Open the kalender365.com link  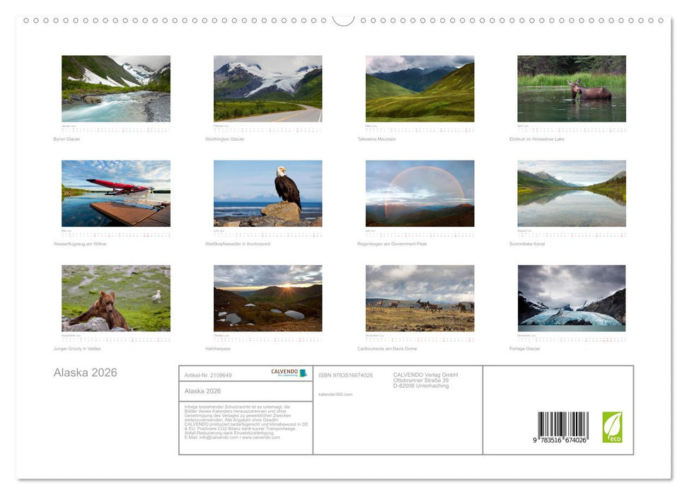coord(335,395)
